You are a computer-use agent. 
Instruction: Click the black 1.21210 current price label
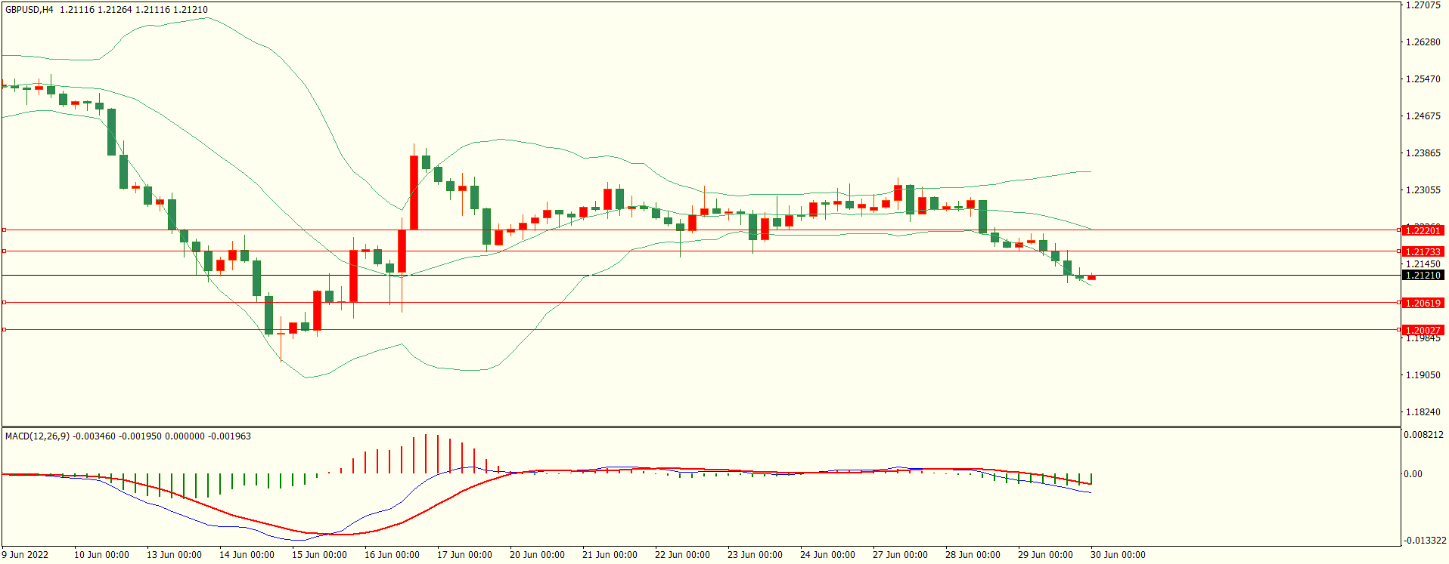click(1422, 276)
